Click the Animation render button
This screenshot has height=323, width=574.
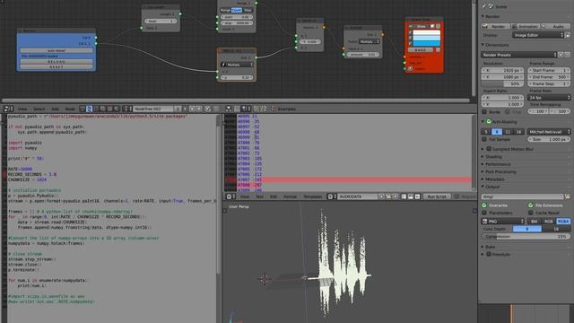pyautogui.click(x=525, y=26)
